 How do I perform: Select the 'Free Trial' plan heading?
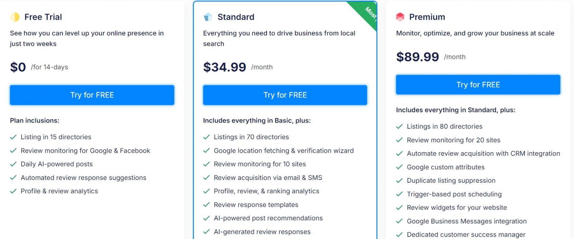43,17
